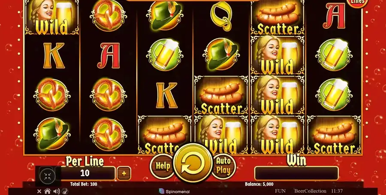Click the Spinomenal logo

coord(174,191)
